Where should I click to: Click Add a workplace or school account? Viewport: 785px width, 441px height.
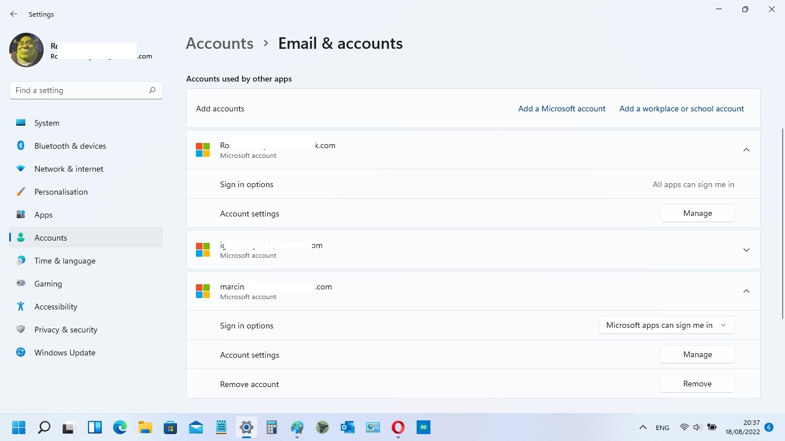tap(682, 109)
